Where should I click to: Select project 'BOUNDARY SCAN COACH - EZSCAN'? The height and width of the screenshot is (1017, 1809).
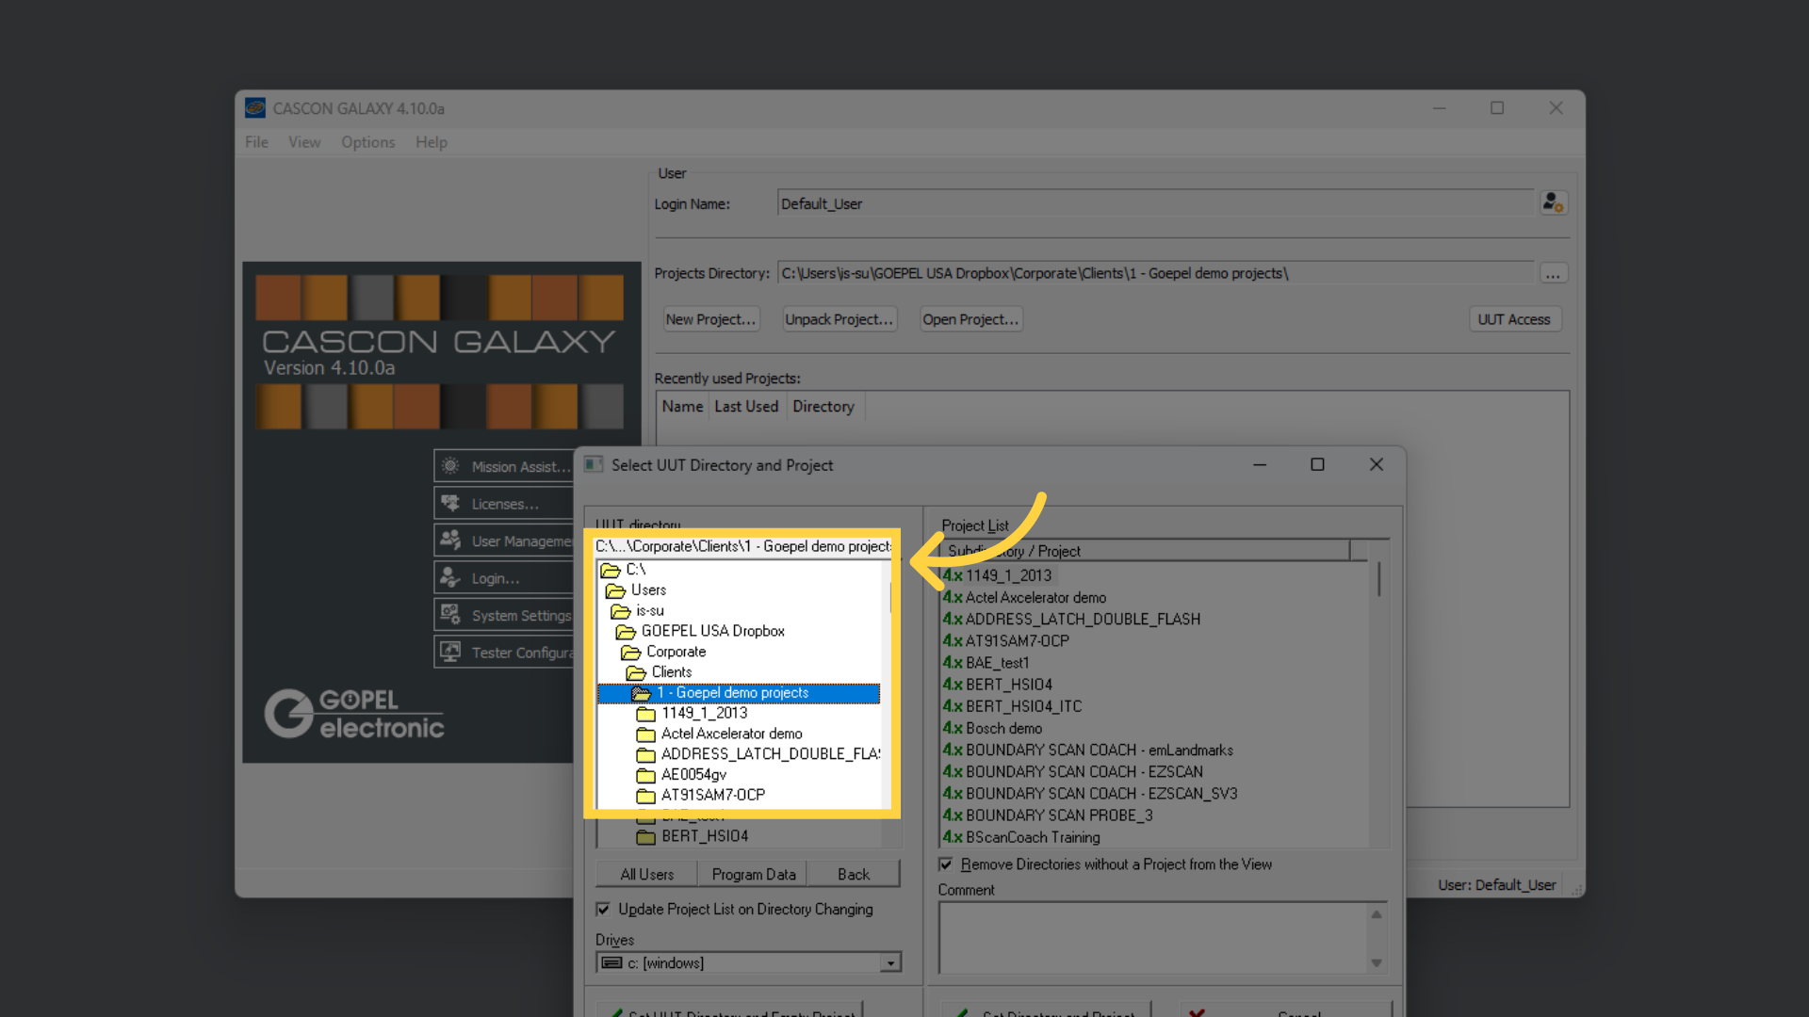point(1084,771)
